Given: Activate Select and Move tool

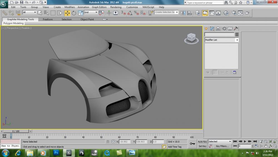Looking at the screenshot, I should click(x=67, y=13).
